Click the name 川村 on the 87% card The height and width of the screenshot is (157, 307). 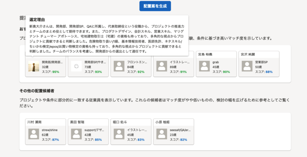pyautogui.click(x=31, y=122)
